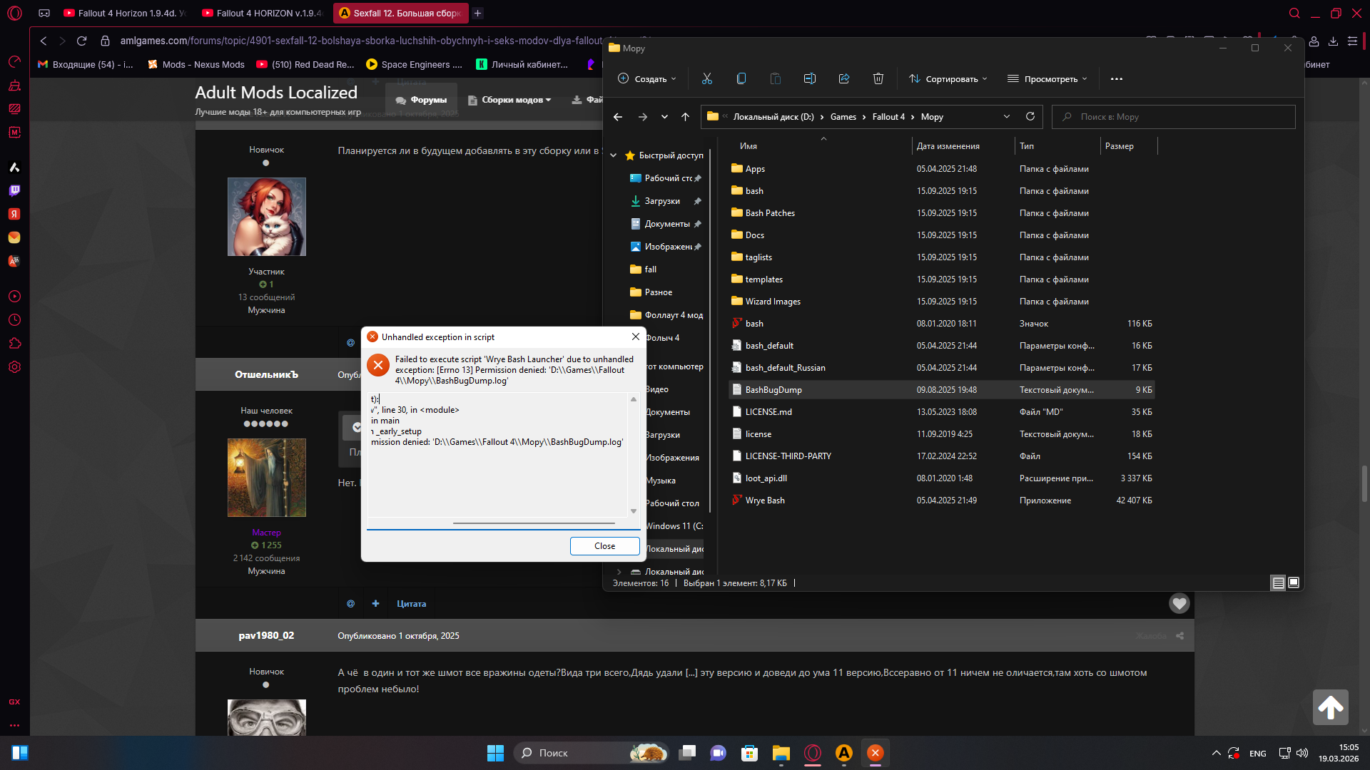Screen dimensions: 1370x770
Task: Open Twitch icon in Opera sidebar
Action: click(14, 190)
